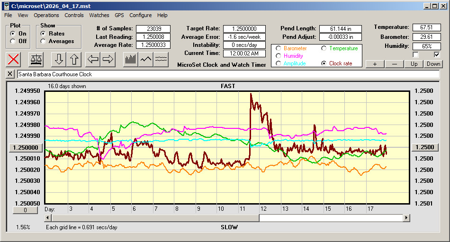Click the balance scale icon
The height and width of the screenshot is (242, 450).
pyautogui.click(x=36, y=59)
